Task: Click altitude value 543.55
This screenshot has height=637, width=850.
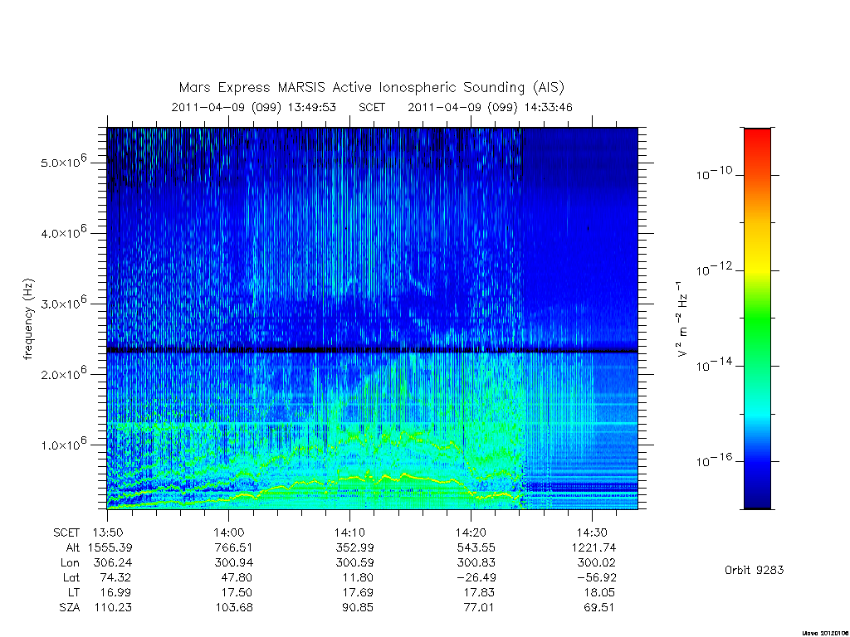Action: pos(476,547)
